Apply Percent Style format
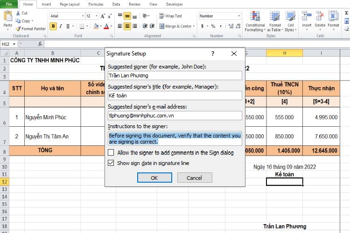This screenshot has height=233, width=350. (213, 26)
